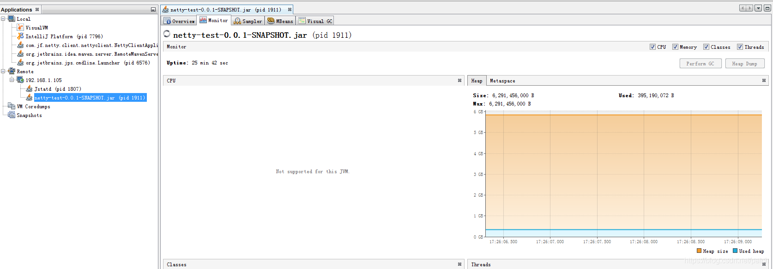Click the VisualVM application icon
The image size is (773, 269).
20,28
